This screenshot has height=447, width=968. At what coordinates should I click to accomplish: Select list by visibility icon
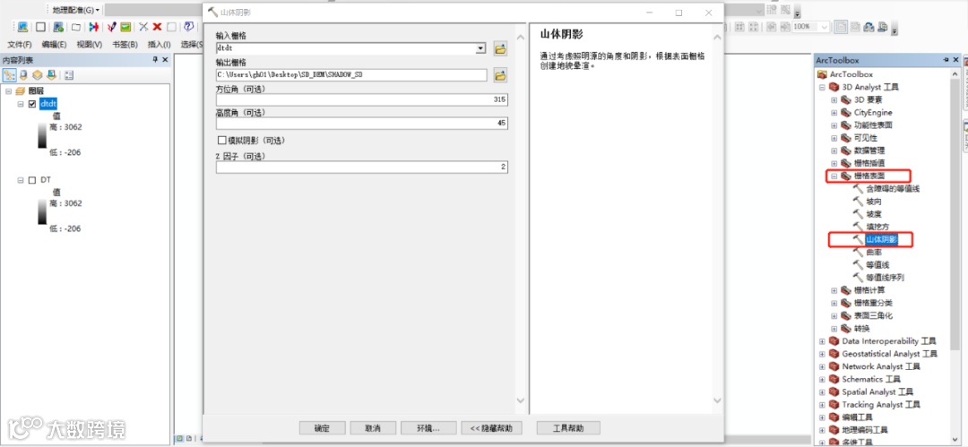(37, 74)
